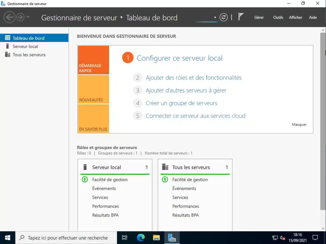
Task: Click Ajouter d'autres serveurs à gérer
Action: click(186, 90)
